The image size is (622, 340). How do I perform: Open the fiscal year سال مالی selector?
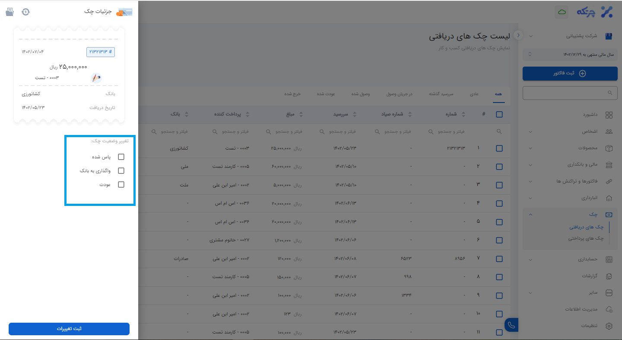point(570,55)
